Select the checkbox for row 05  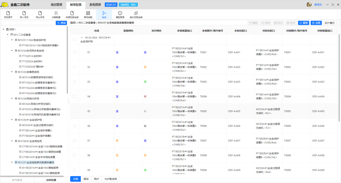(x=75, y=111)
